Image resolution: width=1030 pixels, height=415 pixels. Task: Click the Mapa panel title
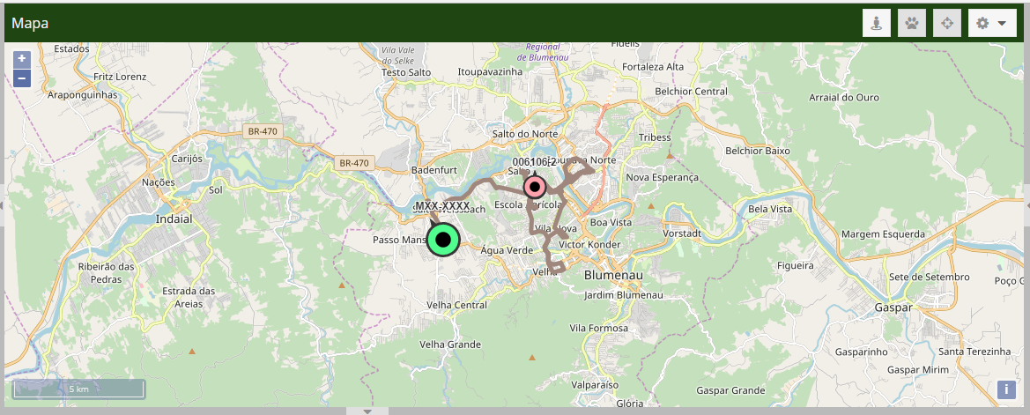pyautogui.click(x=30, y=24)
